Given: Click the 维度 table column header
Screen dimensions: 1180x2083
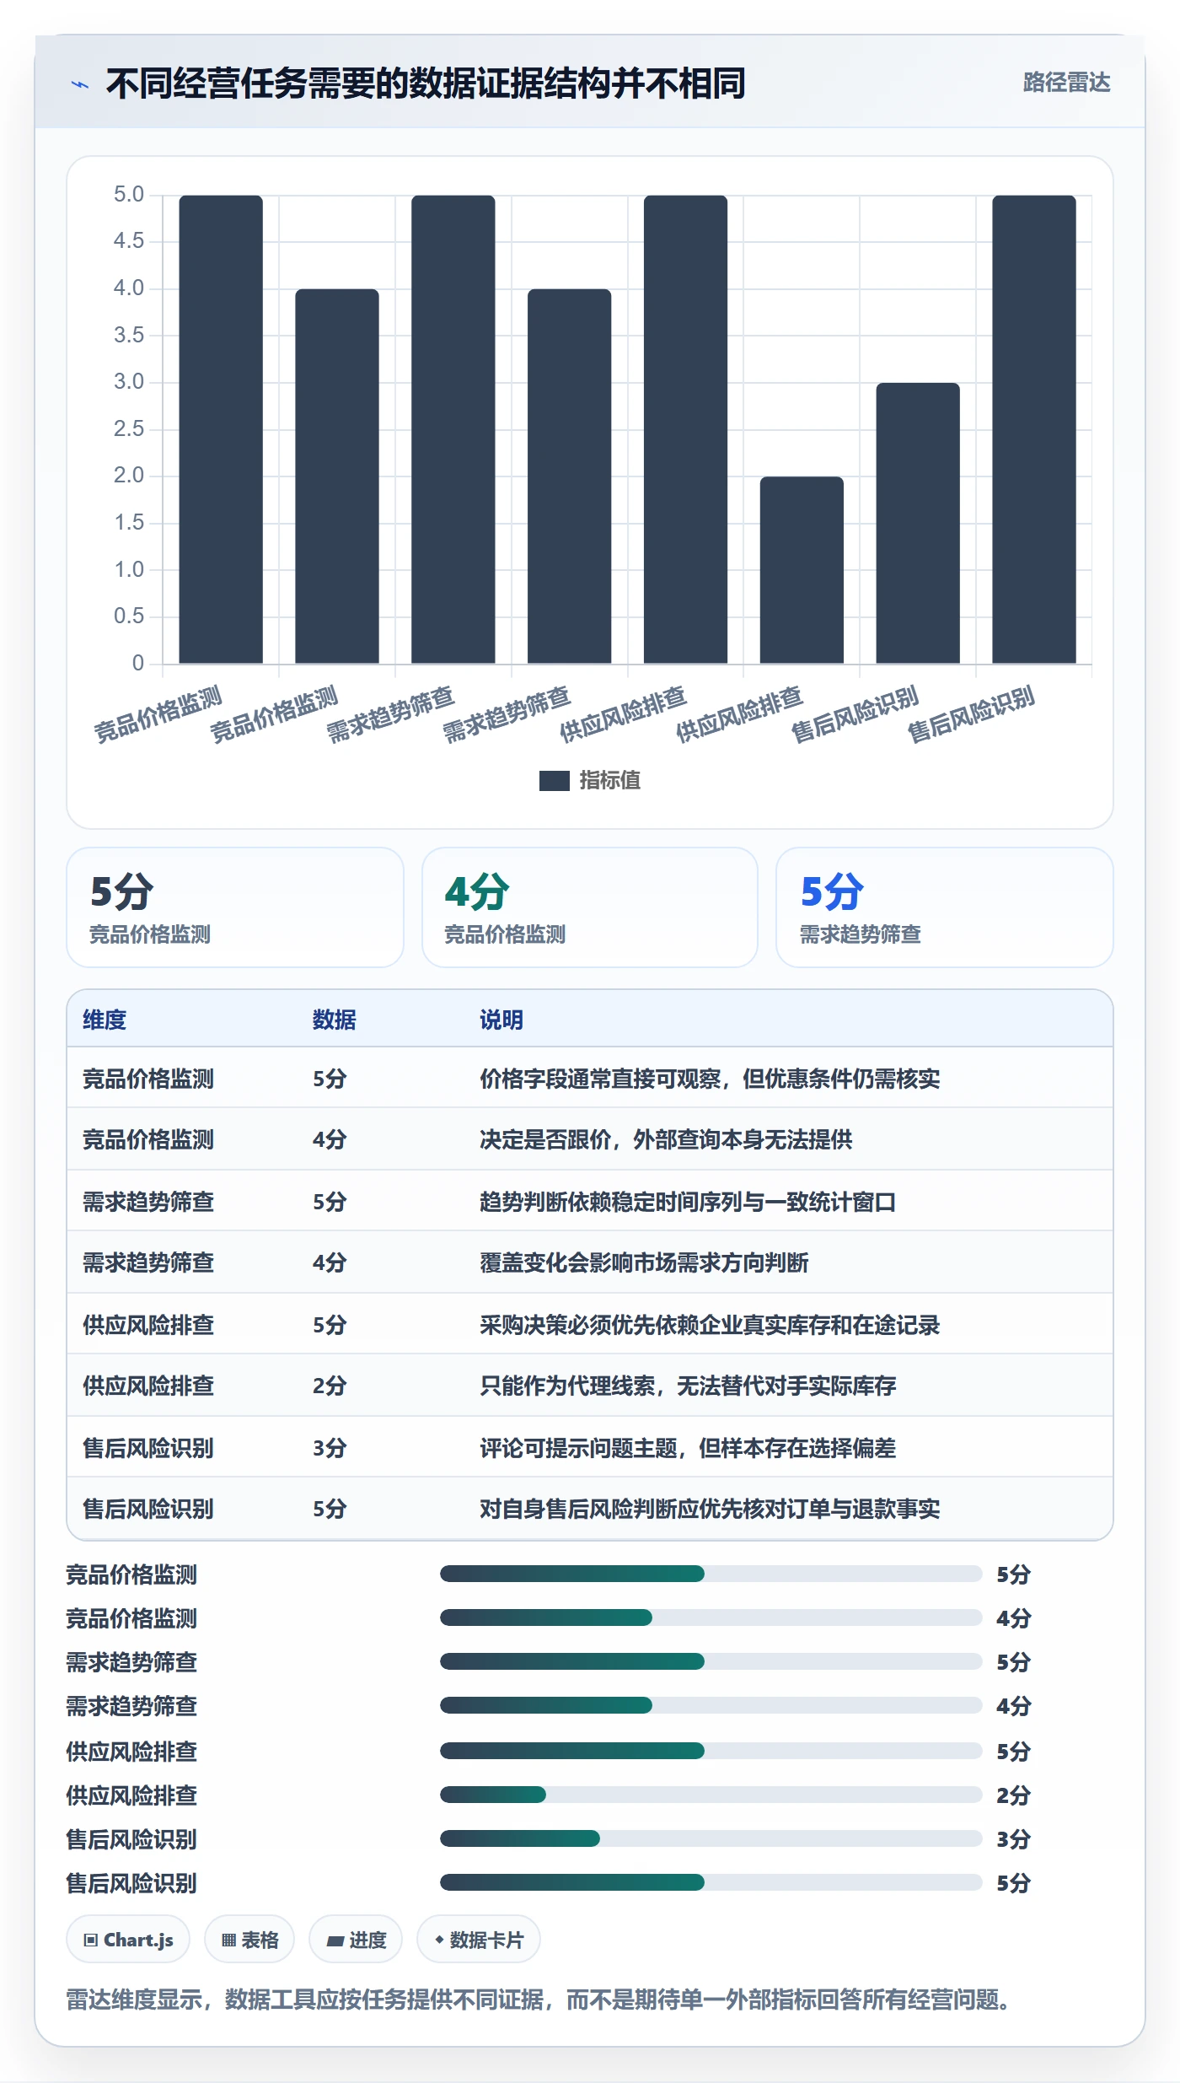Looking at the screenshot, I should click(105, 1020).
